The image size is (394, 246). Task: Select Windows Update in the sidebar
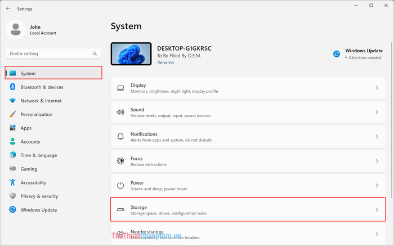tap(53, 210)
